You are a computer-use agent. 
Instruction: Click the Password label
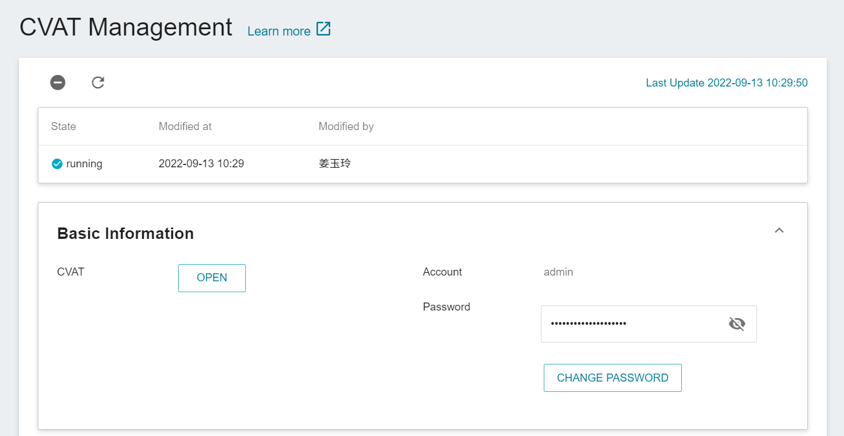point(446,307)
